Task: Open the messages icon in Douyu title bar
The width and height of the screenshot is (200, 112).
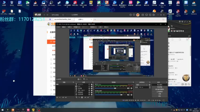Action: [150, 15]
